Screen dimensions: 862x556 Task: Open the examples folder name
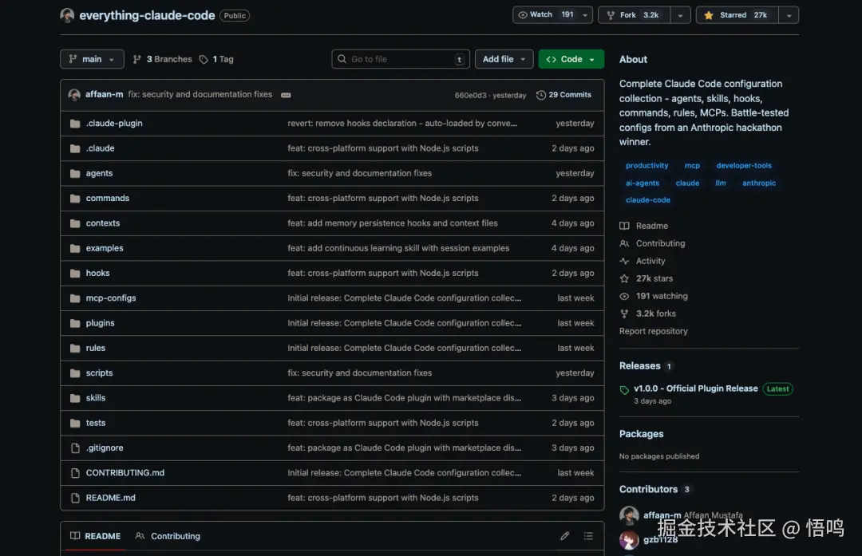tap(105, 248)
